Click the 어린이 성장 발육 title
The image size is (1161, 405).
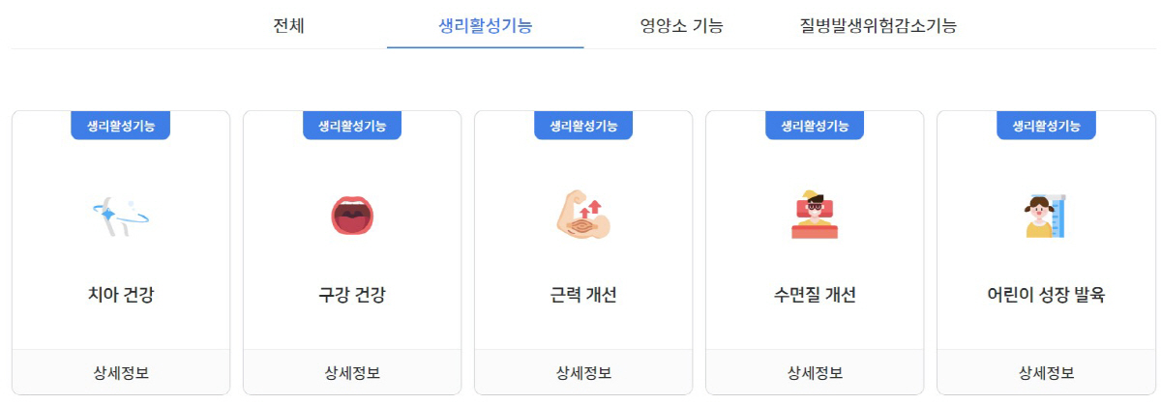pos(1046,296)
